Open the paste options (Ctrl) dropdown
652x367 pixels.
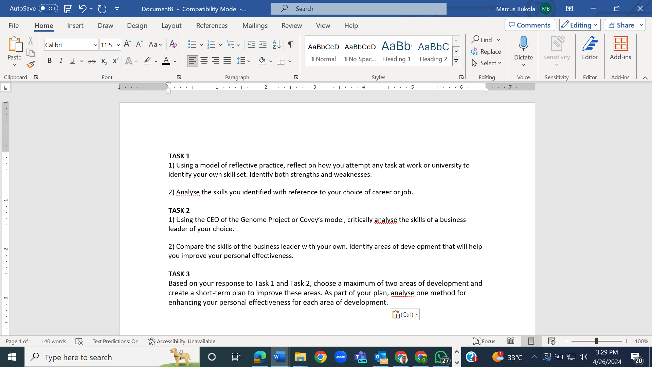point(404,314)
